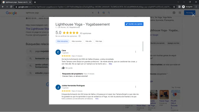The image size is (199, 112).
Task: Click the browser address bar
Action: pyautogui.click(x=95, y=7)
